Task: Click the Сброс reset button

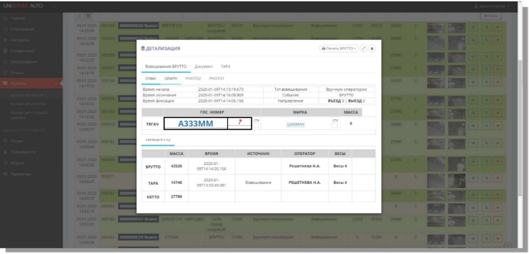Action: [x=491, y=16]
